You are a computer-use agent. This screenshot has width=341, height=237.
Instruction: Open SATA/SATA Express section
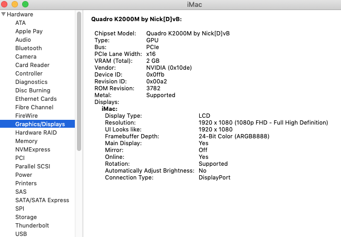(42, 200)
